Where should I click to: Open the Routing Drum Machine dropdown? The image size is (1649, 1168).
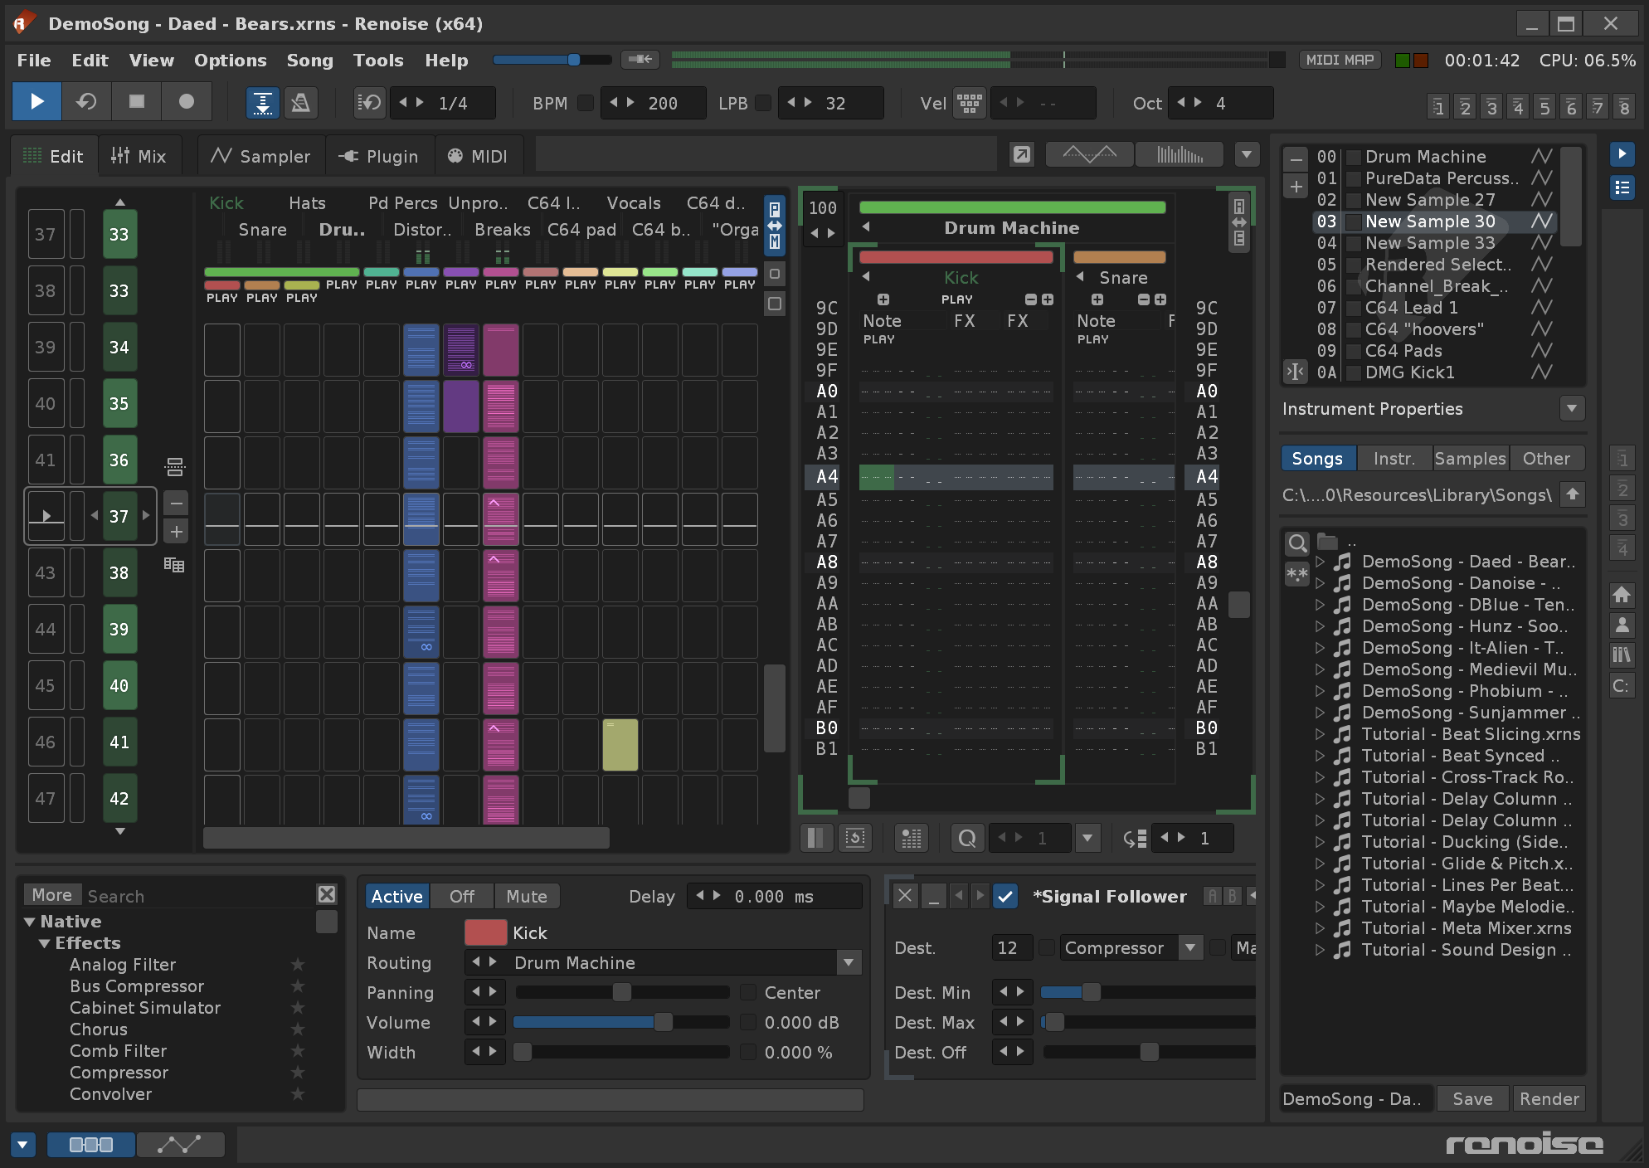tap(849, 962)
